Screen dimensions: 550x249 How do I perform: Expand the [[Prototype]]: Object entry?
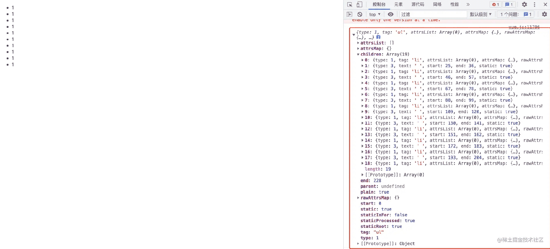[x=358, y=244]
